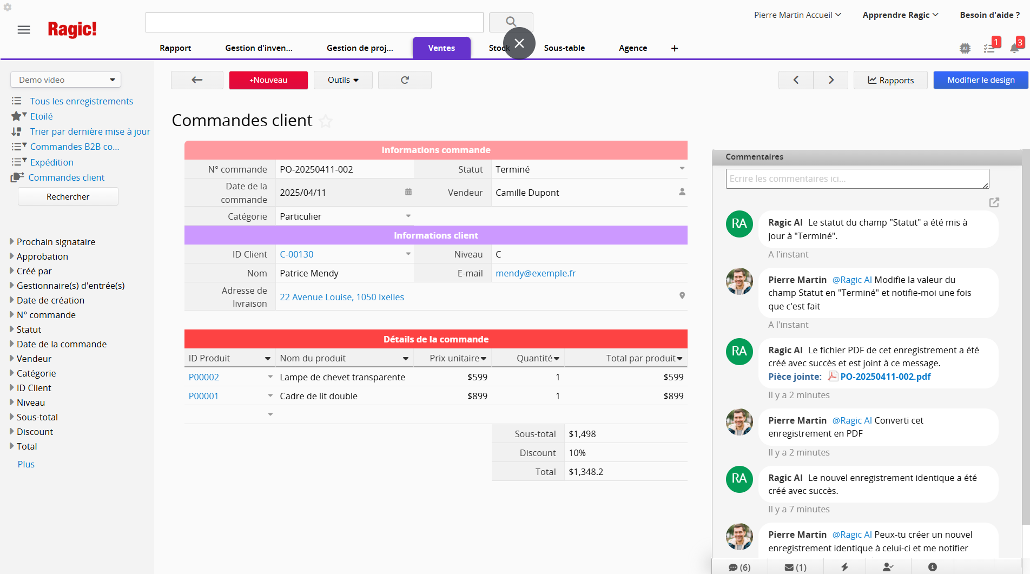Click the Modifier le design button
The height and width of the screenshot is (574, 1030).
[980, 80]
